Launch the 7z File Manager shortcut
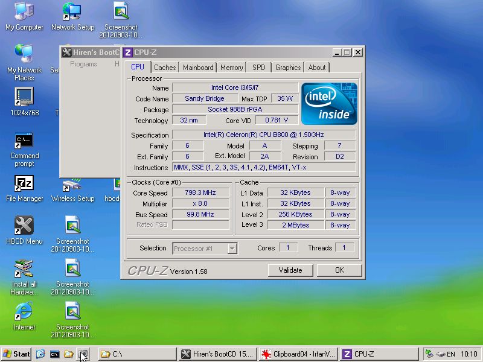The width and height of the screenshot is (483, 362). (x=24, y=188)
